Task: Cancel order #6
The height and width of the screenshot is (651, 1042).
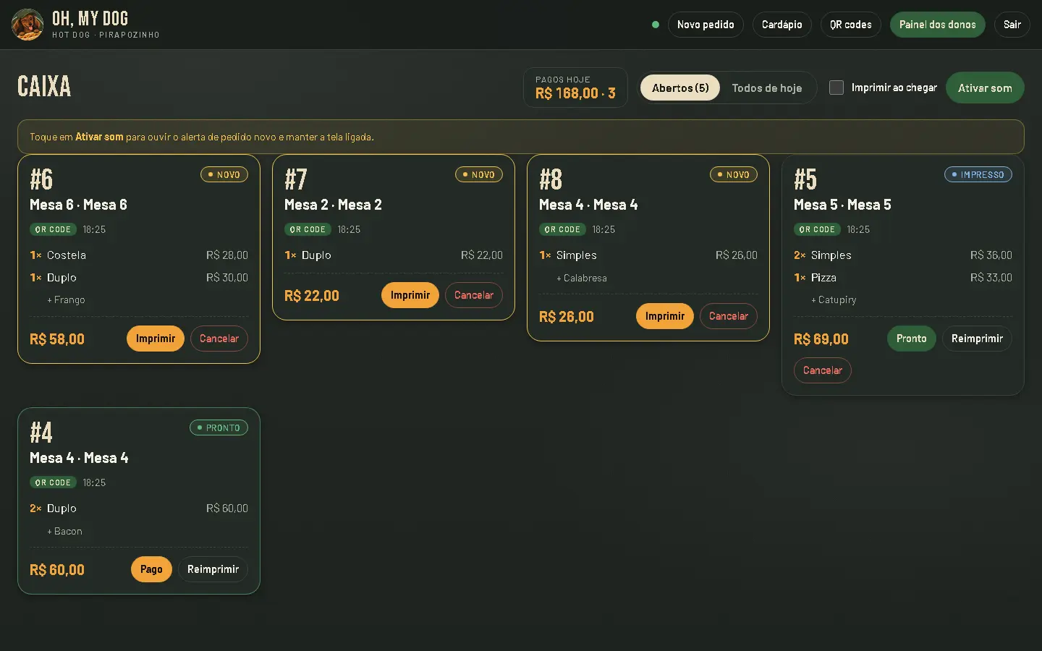Action: tap(219, 339)
